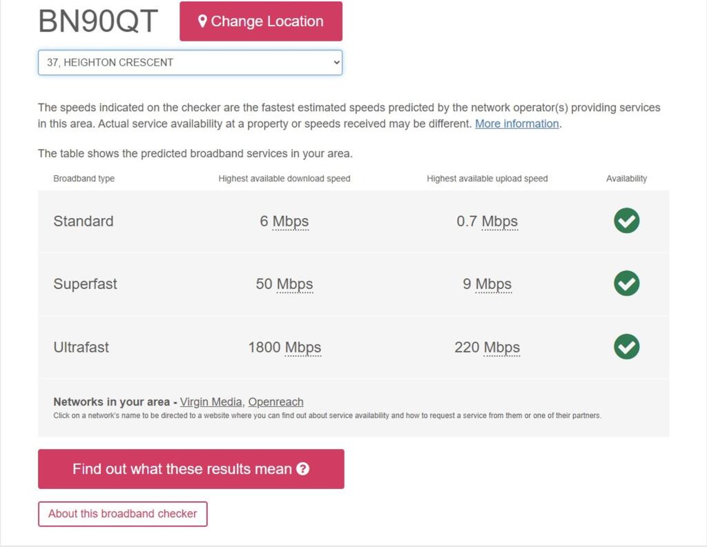Click the Ultrafast broadband type row label

pos(81,348)
